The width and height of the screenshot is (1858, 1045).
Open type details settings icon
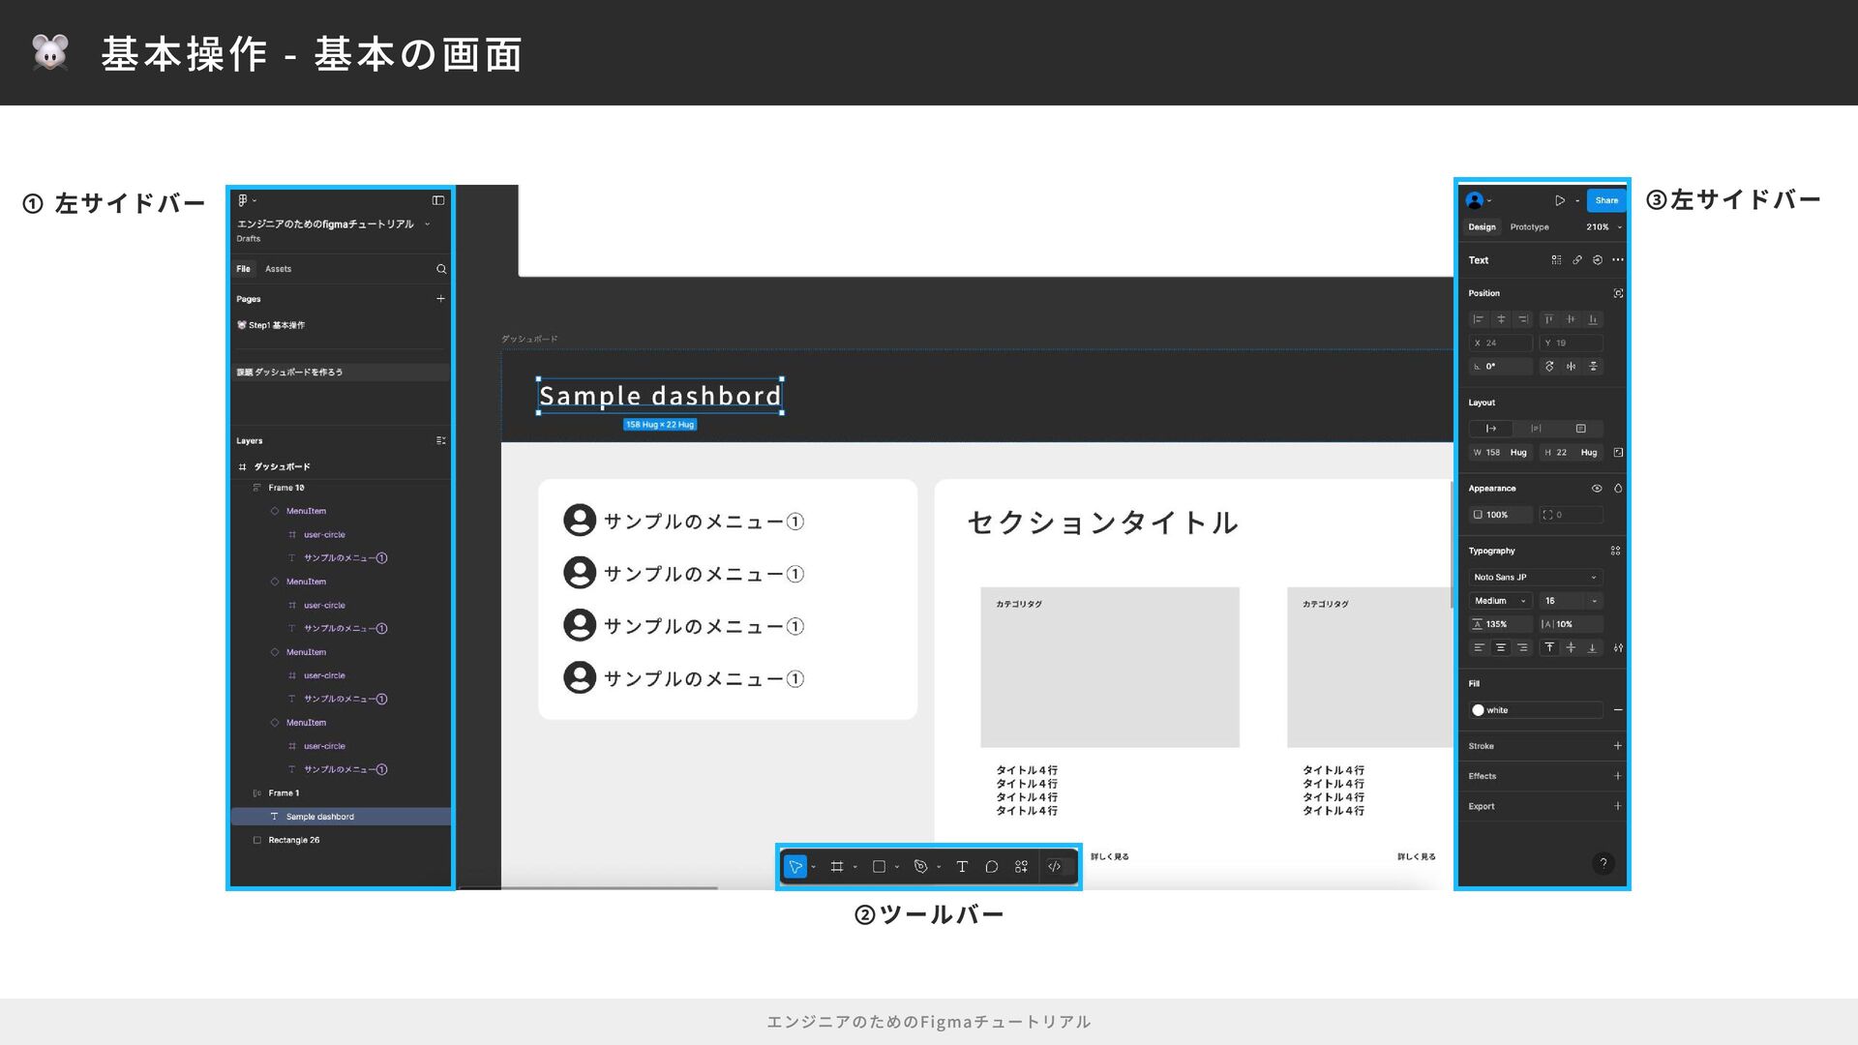click(1618, 648)
